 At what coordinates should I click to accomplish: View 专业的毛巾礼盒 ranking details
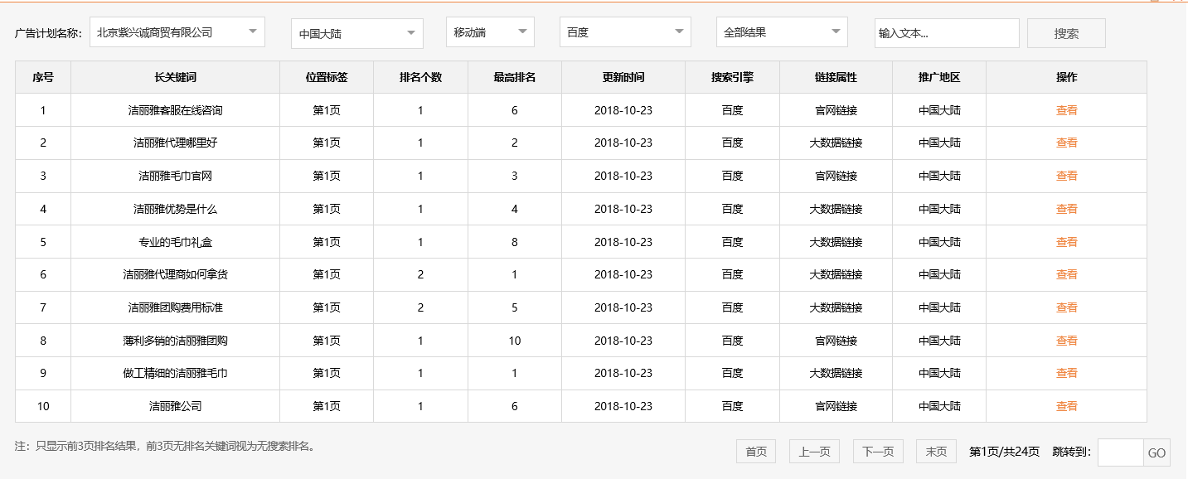tap(1065, 241)
